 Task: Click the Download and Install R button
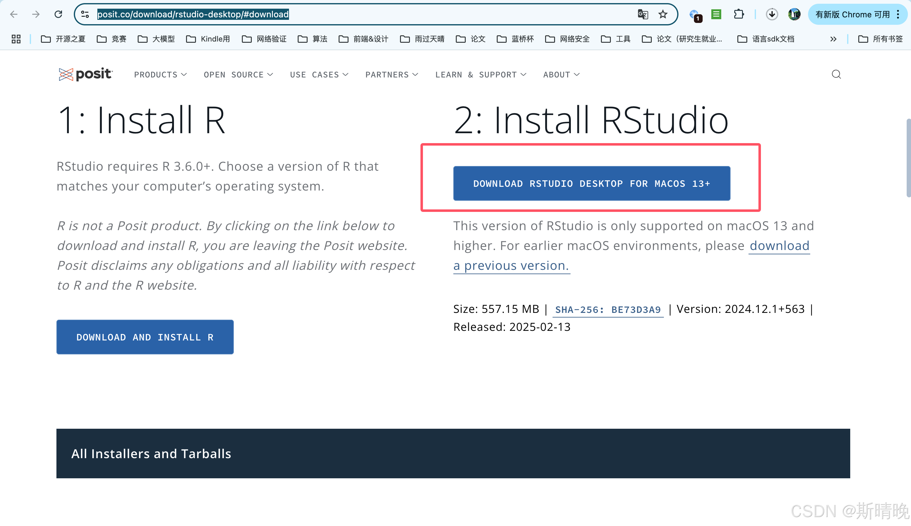[x=144, y=337]
